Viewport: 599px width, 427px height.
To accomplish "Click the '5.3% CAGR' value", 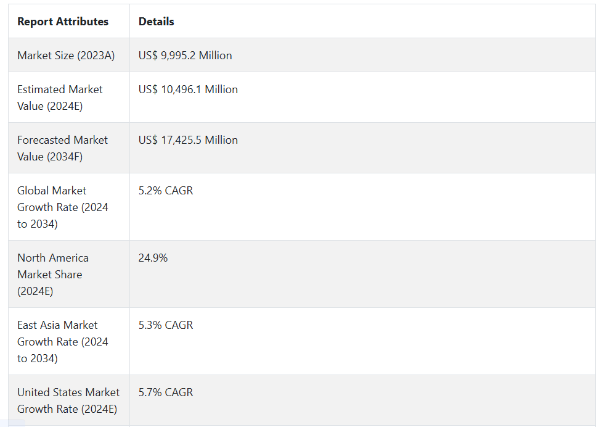I will pos(166,325).
